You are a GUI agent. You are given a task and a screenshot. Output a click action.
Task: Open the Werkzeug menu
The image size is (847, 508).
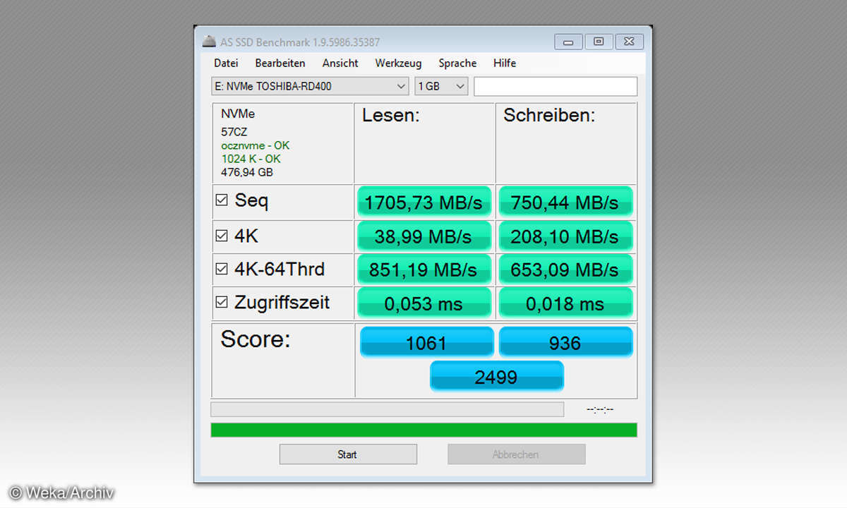click(398, 63)
